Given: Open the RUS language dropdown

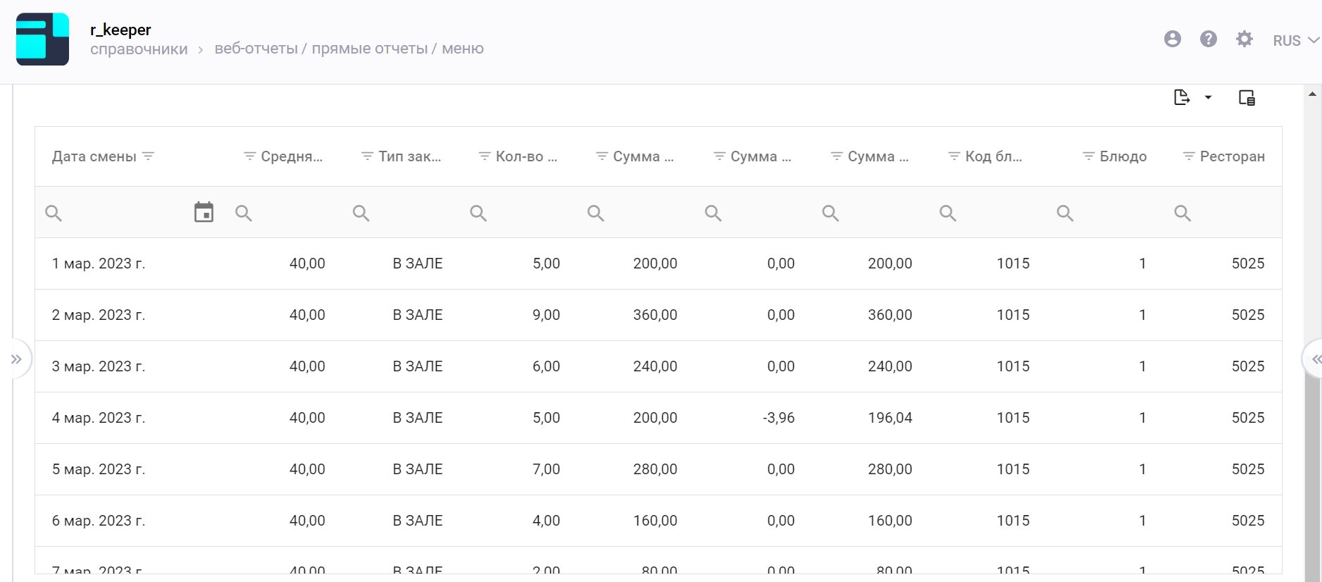Looking at the screenshot, I should [1295, 41].
